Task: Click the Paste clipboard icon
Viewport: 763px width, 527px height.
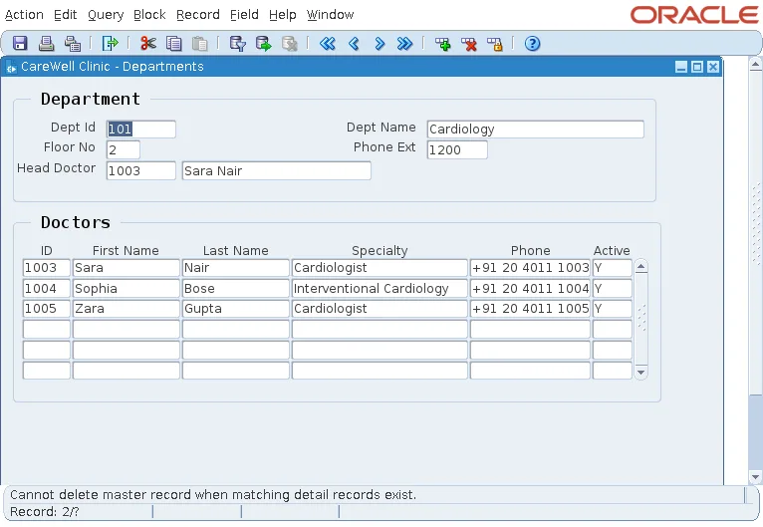Action: click(x=199, y=43)
